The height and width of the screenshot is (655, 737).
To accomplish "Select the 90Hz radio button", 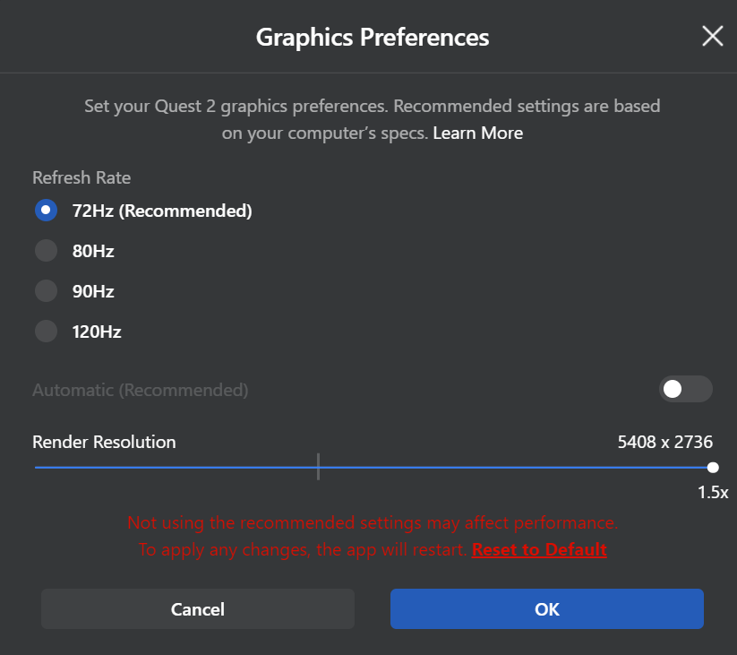I will pos(46,291).
